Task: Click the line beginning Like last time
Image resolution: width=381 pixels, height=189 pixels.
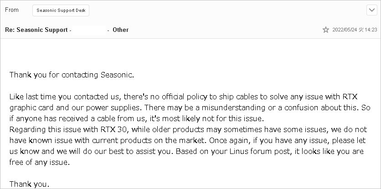Action: tap(184, 97)
